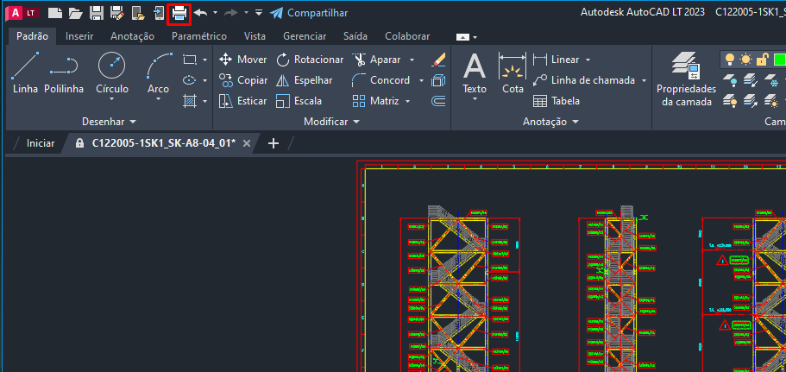
Task: Open the Iniciar tab
Action: 41,143
